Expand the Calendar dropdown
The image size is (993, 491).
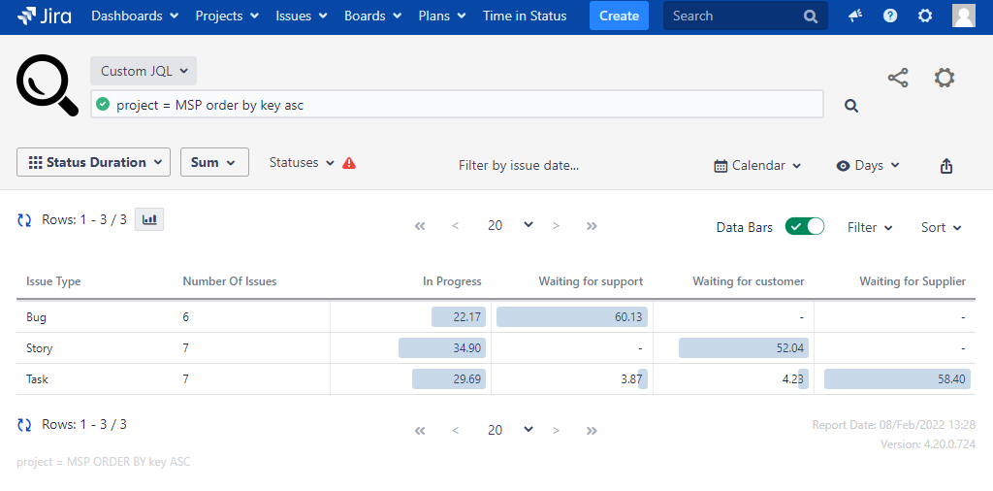(757, 166)
